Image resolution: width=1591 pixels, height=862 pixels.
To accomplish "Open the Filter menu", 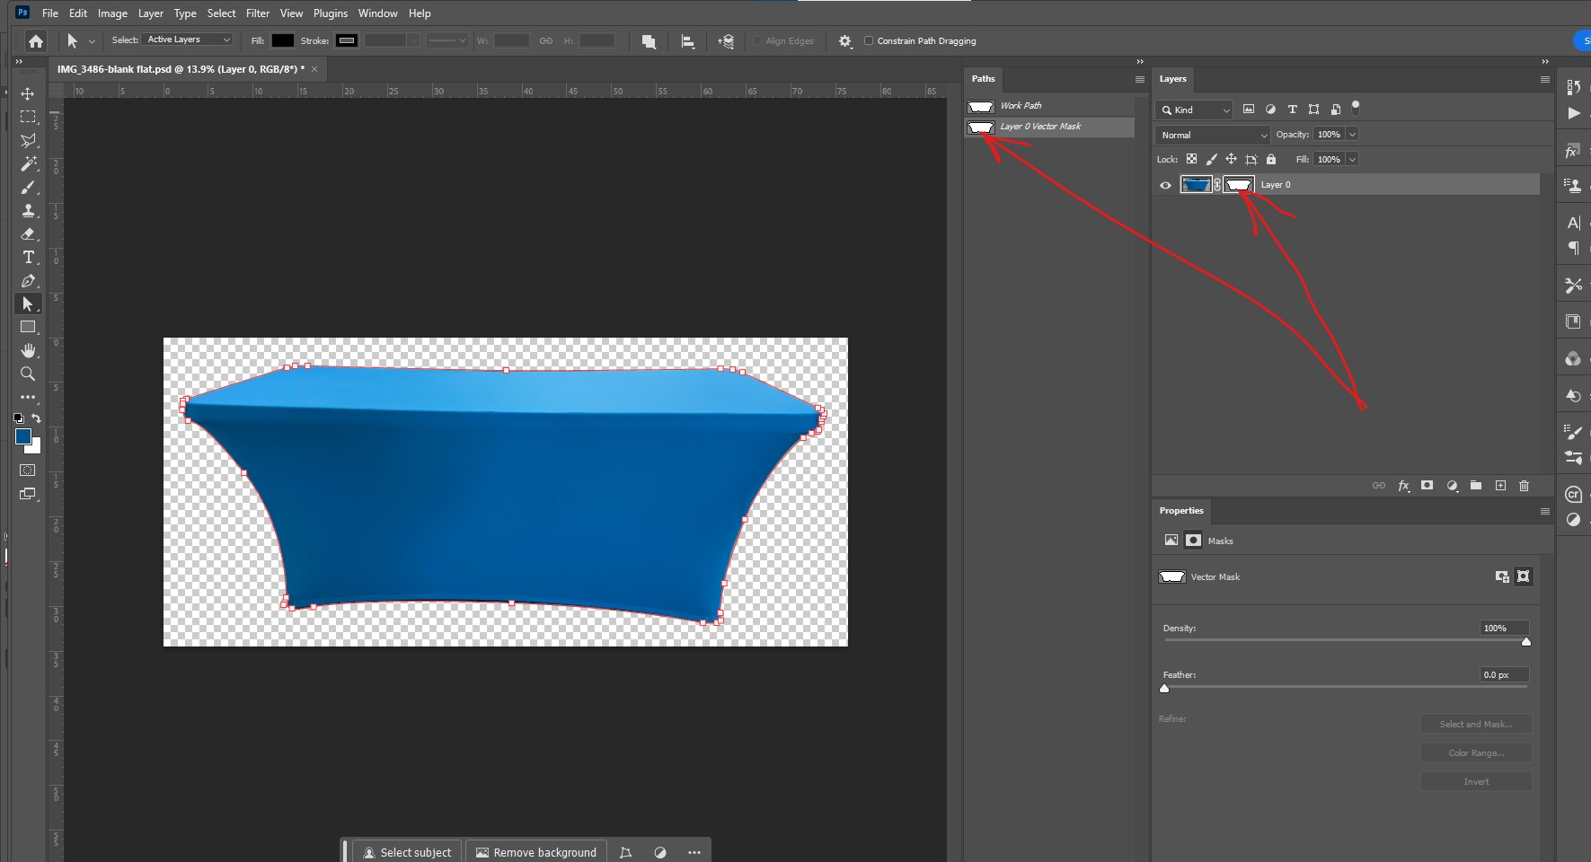I will [257, 13].
